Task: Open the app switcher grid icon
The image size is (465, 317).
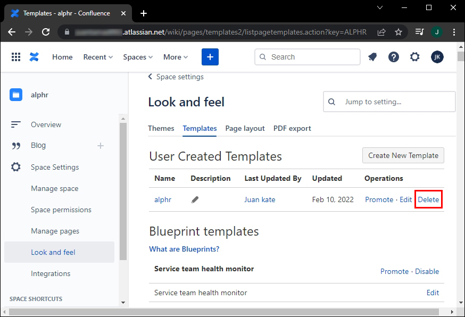Action: coord(16,57)
